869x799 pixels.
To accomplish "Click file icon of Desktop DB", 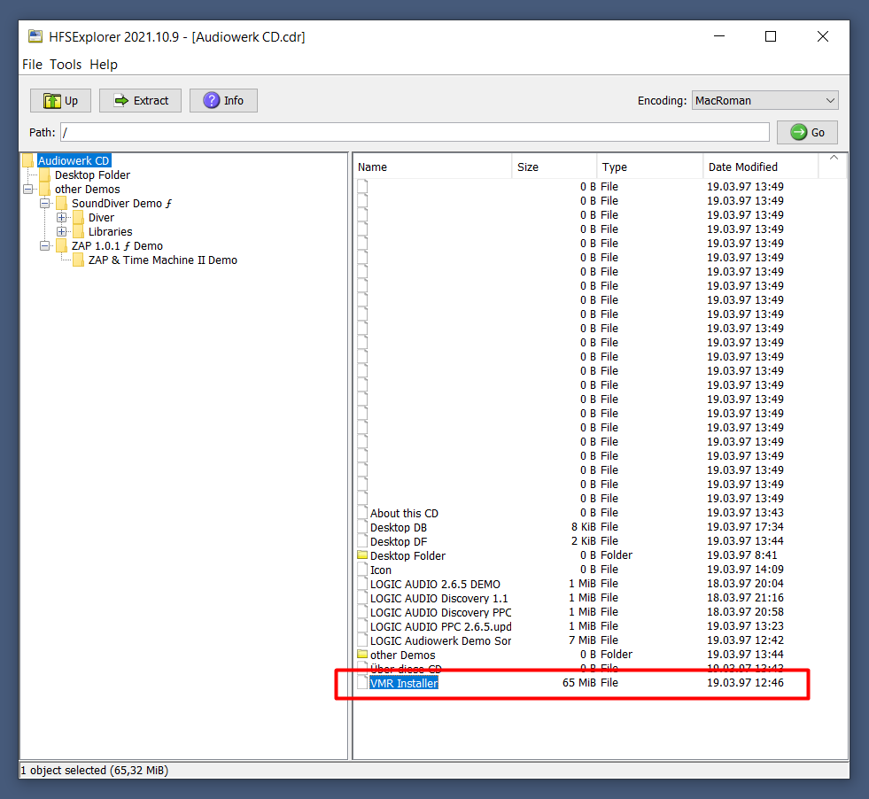I will pyautogui.click(x=362, y=527).
